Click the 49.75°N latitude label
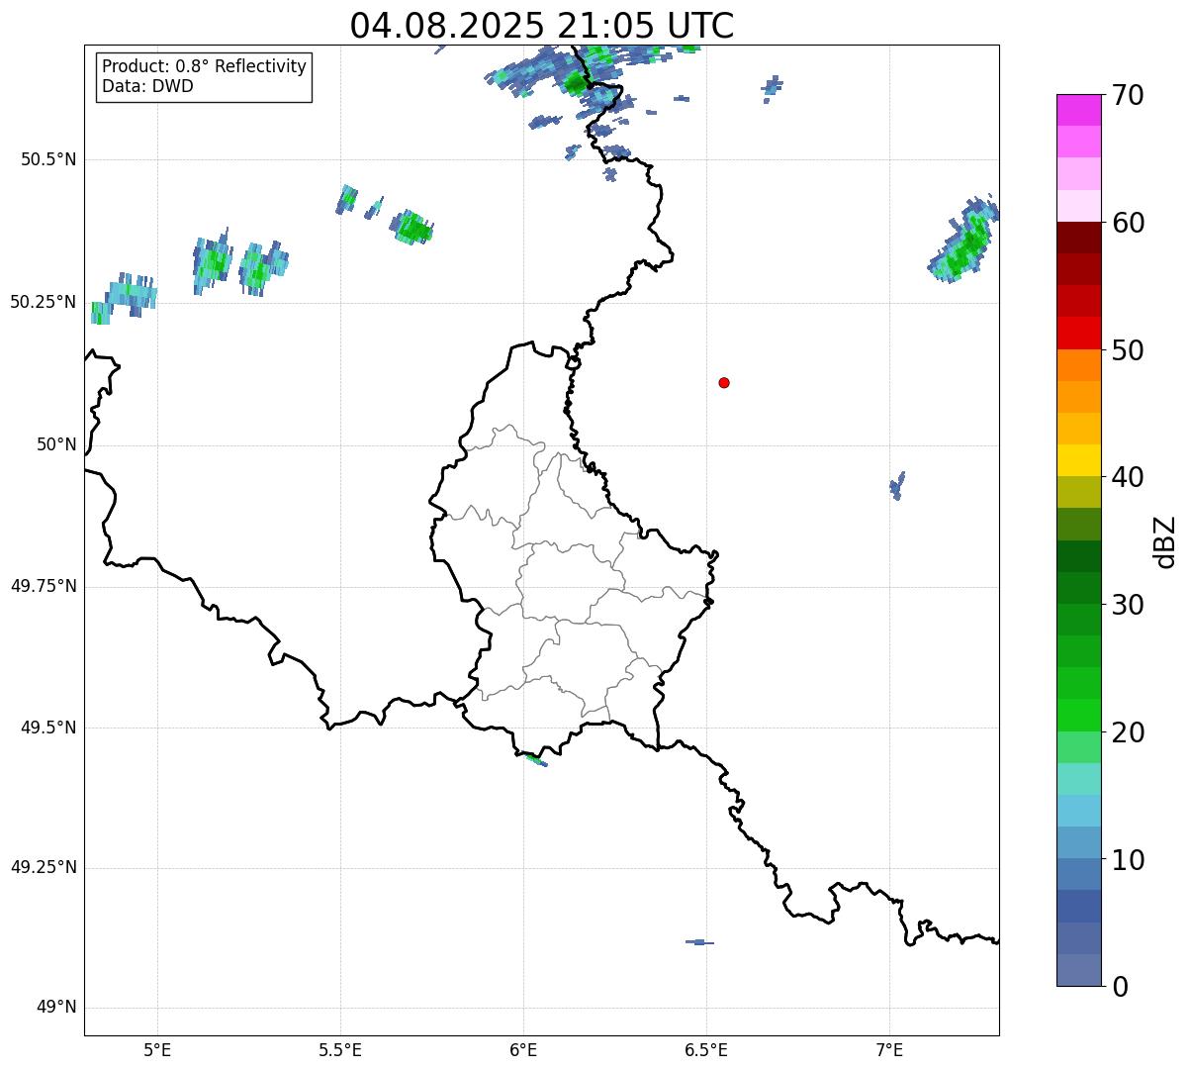The width and height of the screenshot is (1189, 1070). (x=44, y=586)
